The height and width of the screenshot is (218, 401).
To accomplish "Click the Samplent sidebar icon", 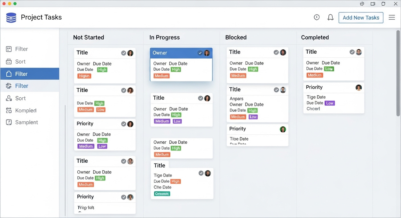I will click(9, 122).
